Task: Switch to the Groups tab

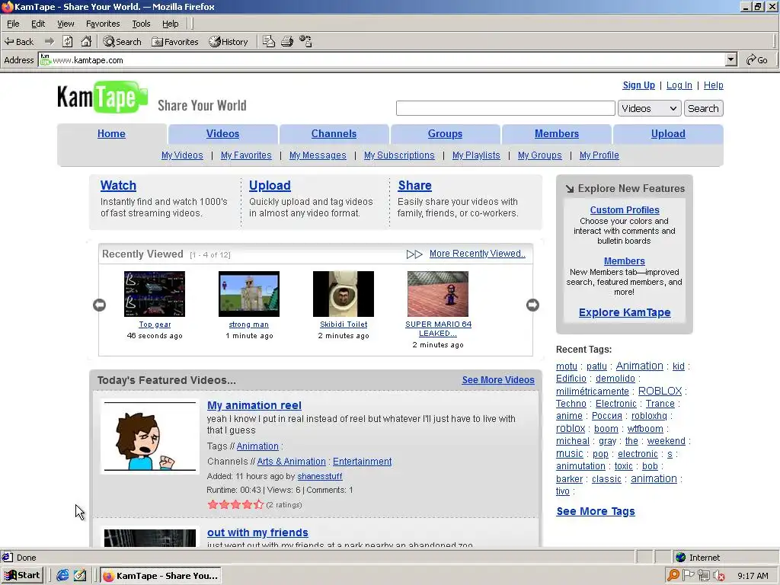Action: tap(445, 134)
